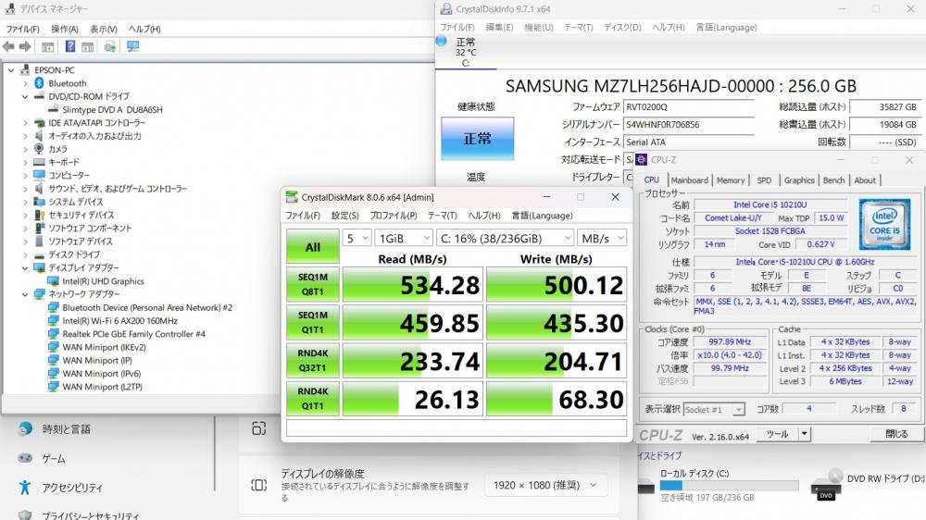
Task: Switch to the Memory tab in CPU-Z
Action: point(731,180)
